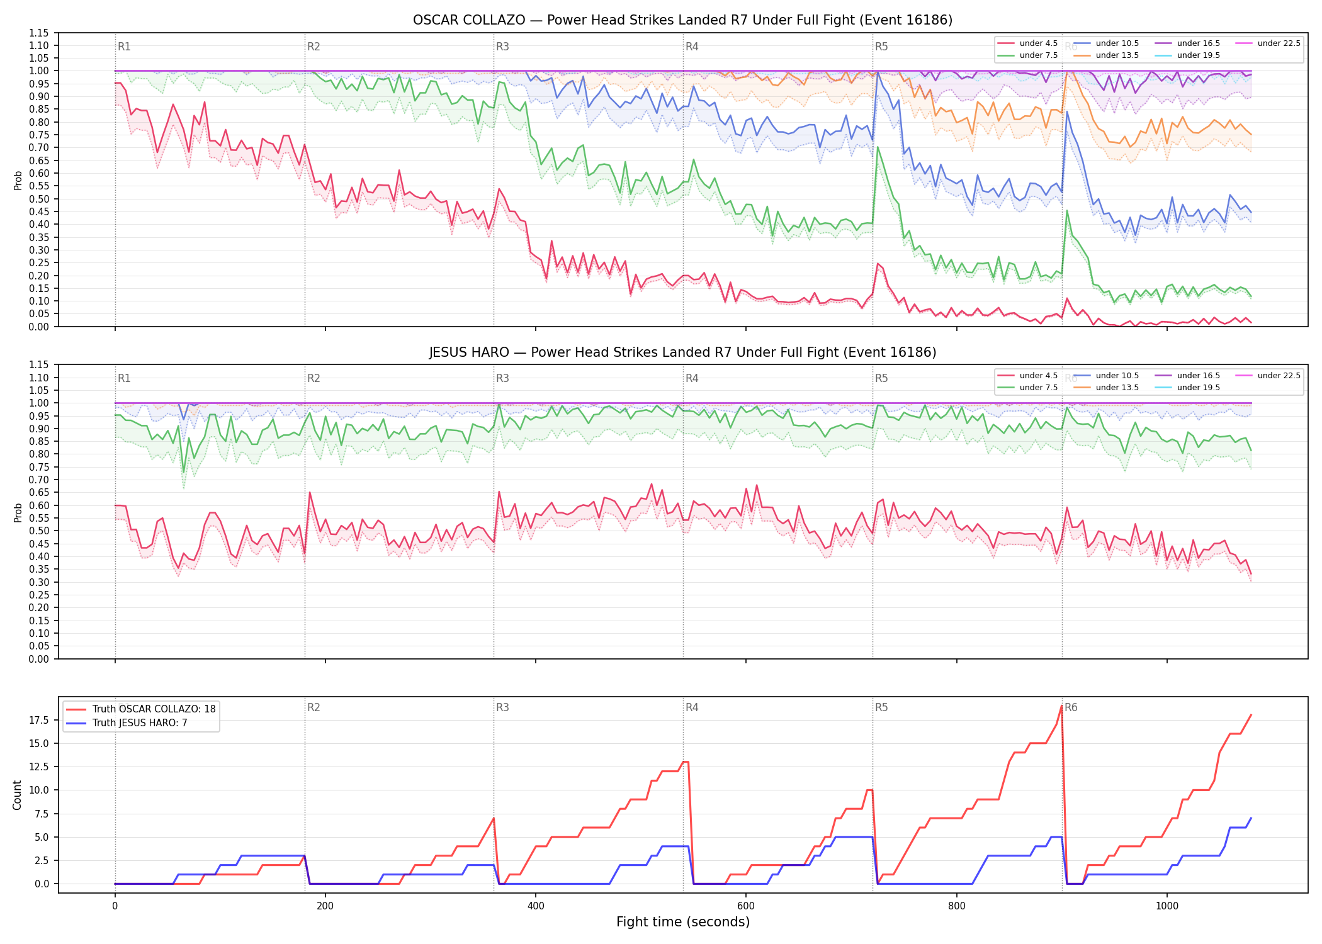Screen dimensions: 1322x944
Task: Click 'Prob' axis label of Oscar Collazo chart
Action: coord(18,180)
